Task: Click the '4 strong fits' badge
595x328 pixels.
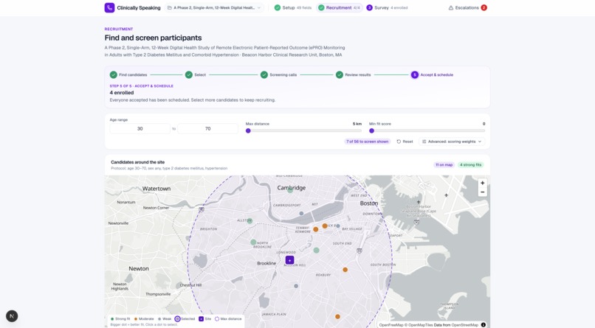Action: tap(470, 165)
